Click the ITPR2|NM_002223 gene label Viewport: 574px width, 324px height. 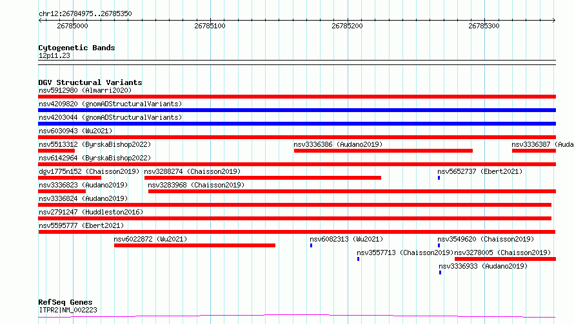(68, 310)
